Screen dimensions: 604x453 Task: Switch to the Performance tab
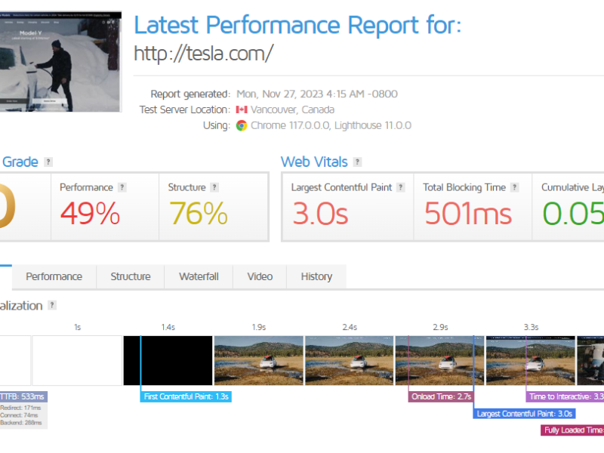(x=54, y=276)
